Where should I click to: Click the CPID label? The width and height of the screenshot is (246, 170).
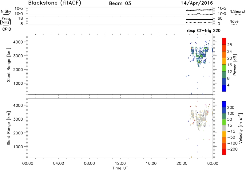7,29
